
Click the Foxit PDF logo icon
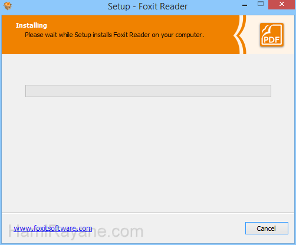click(x=272, y=35)
